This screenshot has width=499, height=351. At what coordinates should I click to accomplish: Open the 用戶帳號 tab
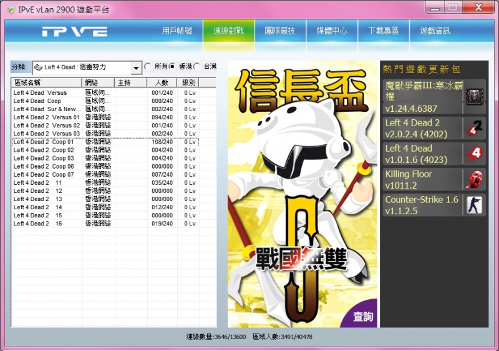(177, 31)
